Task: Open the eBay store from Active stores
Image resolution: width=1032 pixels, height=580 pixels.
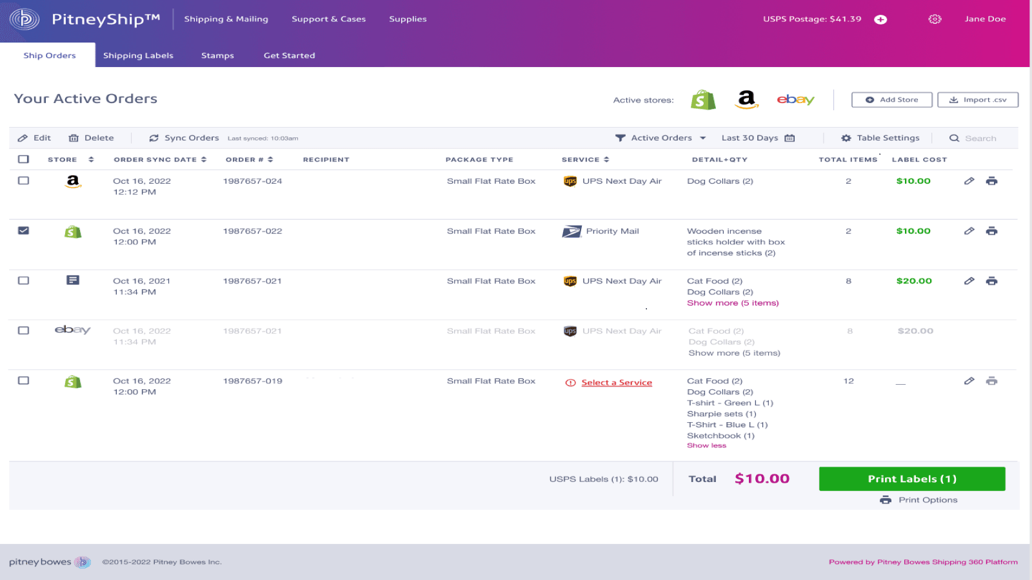Action: [795, 99]
